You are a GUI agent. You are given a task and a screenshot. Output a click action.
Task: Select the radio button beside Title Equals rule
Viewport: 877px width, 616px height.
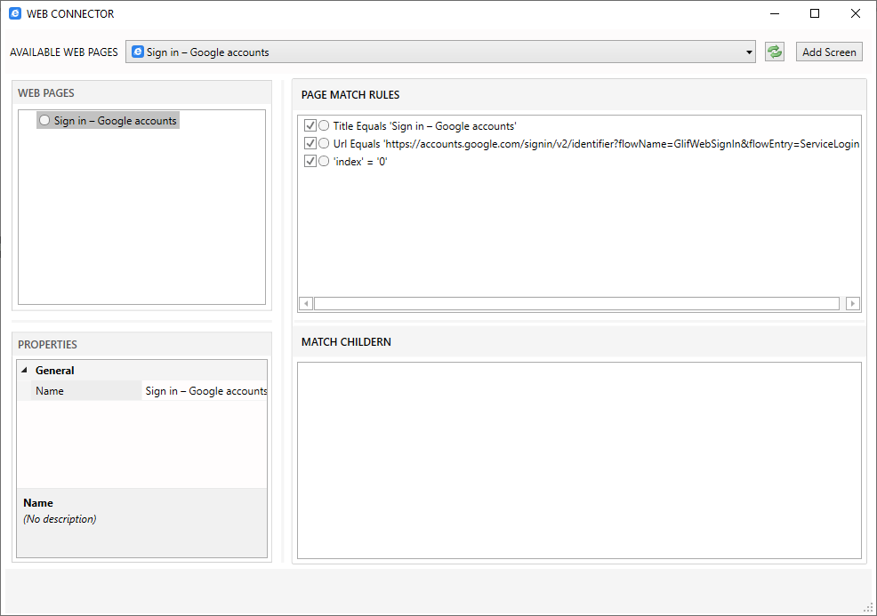click(x=323, y=125)
